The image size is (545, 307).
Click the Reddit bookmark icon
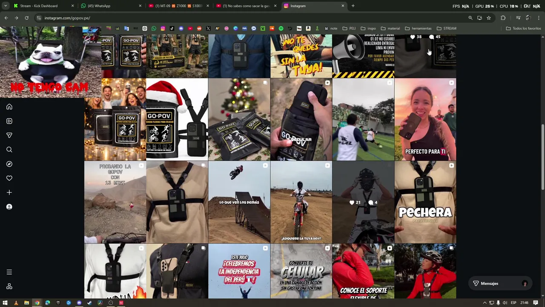(199, 29)
